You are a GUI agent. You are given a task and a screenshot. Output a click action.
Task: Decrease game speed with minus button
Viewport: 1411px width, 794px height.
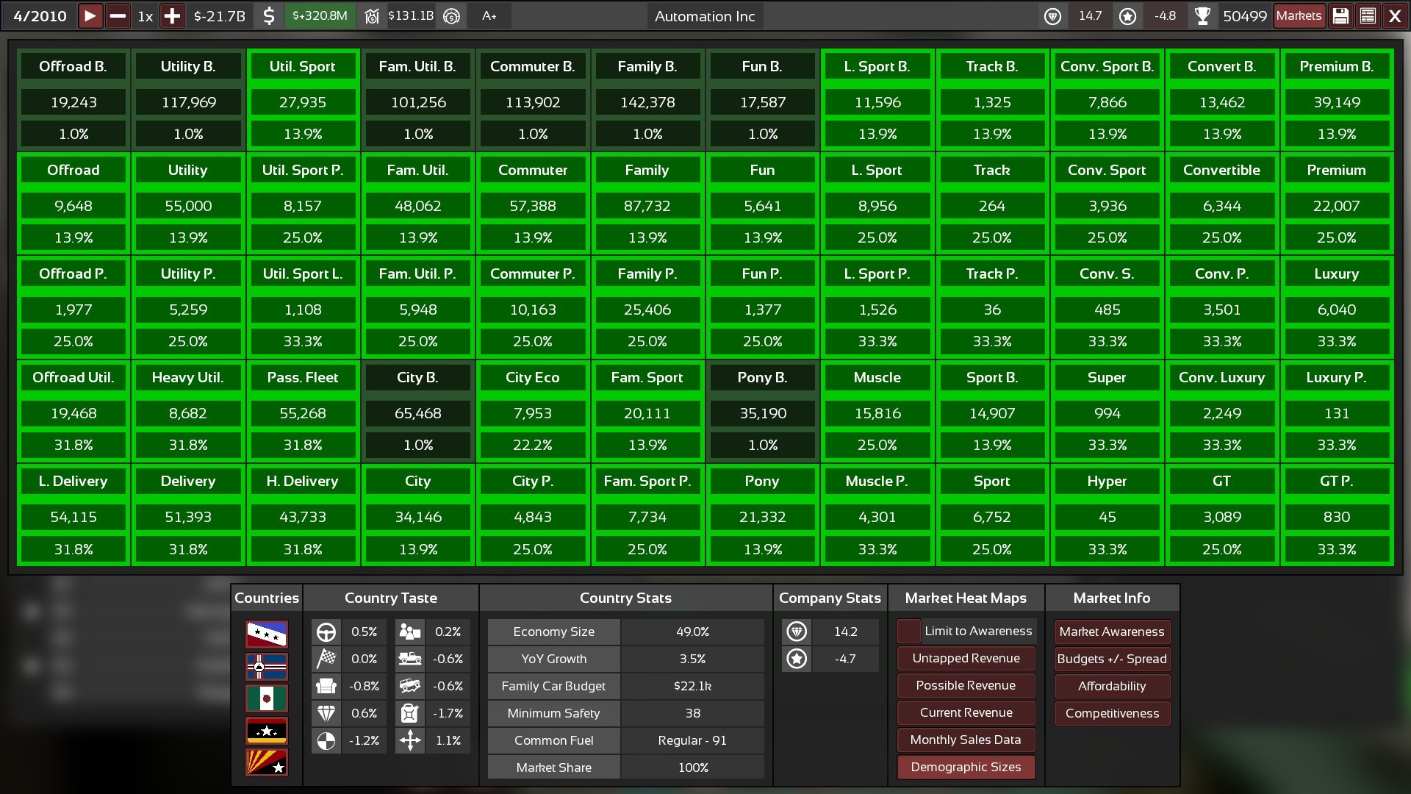point(118,16)
